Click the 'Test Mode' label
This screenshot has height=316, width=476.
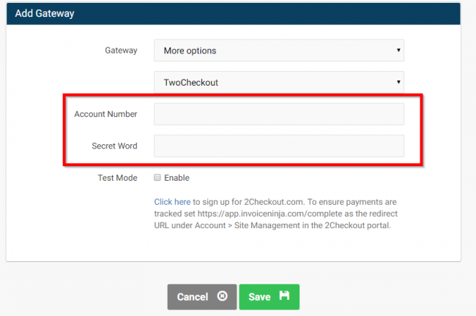[117, 178]
